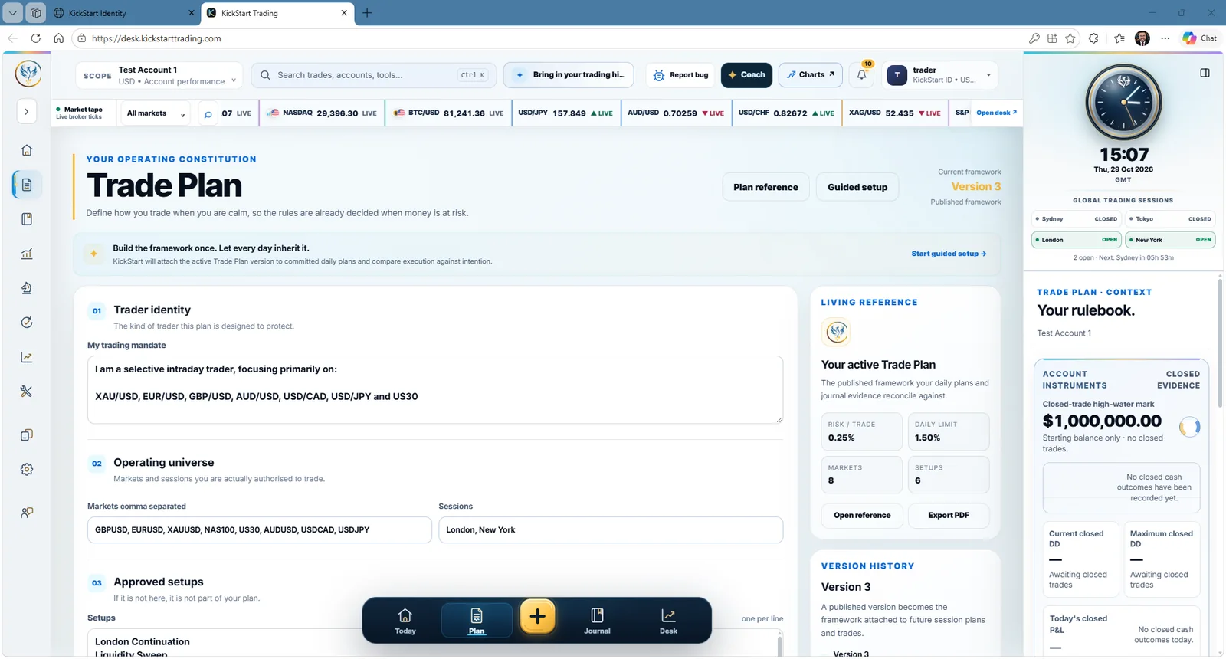Click the notification bell with badge 10
This screenshot has width=1226, height=659.
click(x=862, y=75)
